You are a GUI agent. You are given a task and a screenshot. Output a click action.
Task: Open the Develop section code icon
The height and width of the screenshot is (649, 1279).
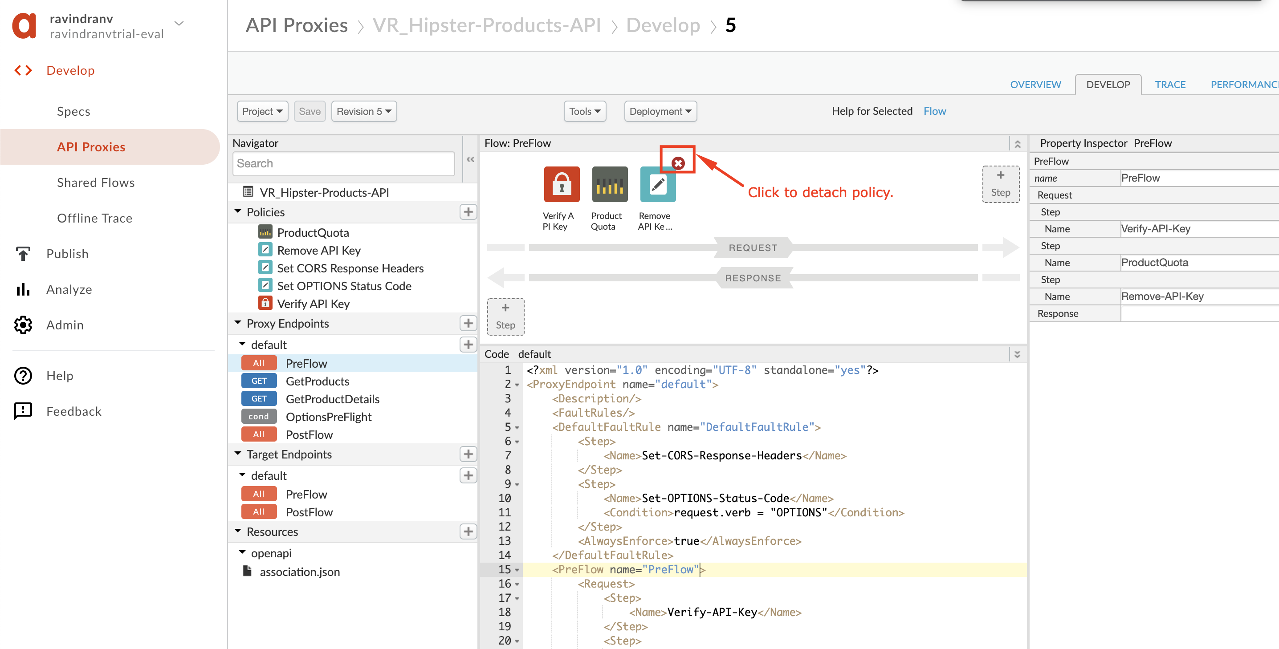pos(23,70)
